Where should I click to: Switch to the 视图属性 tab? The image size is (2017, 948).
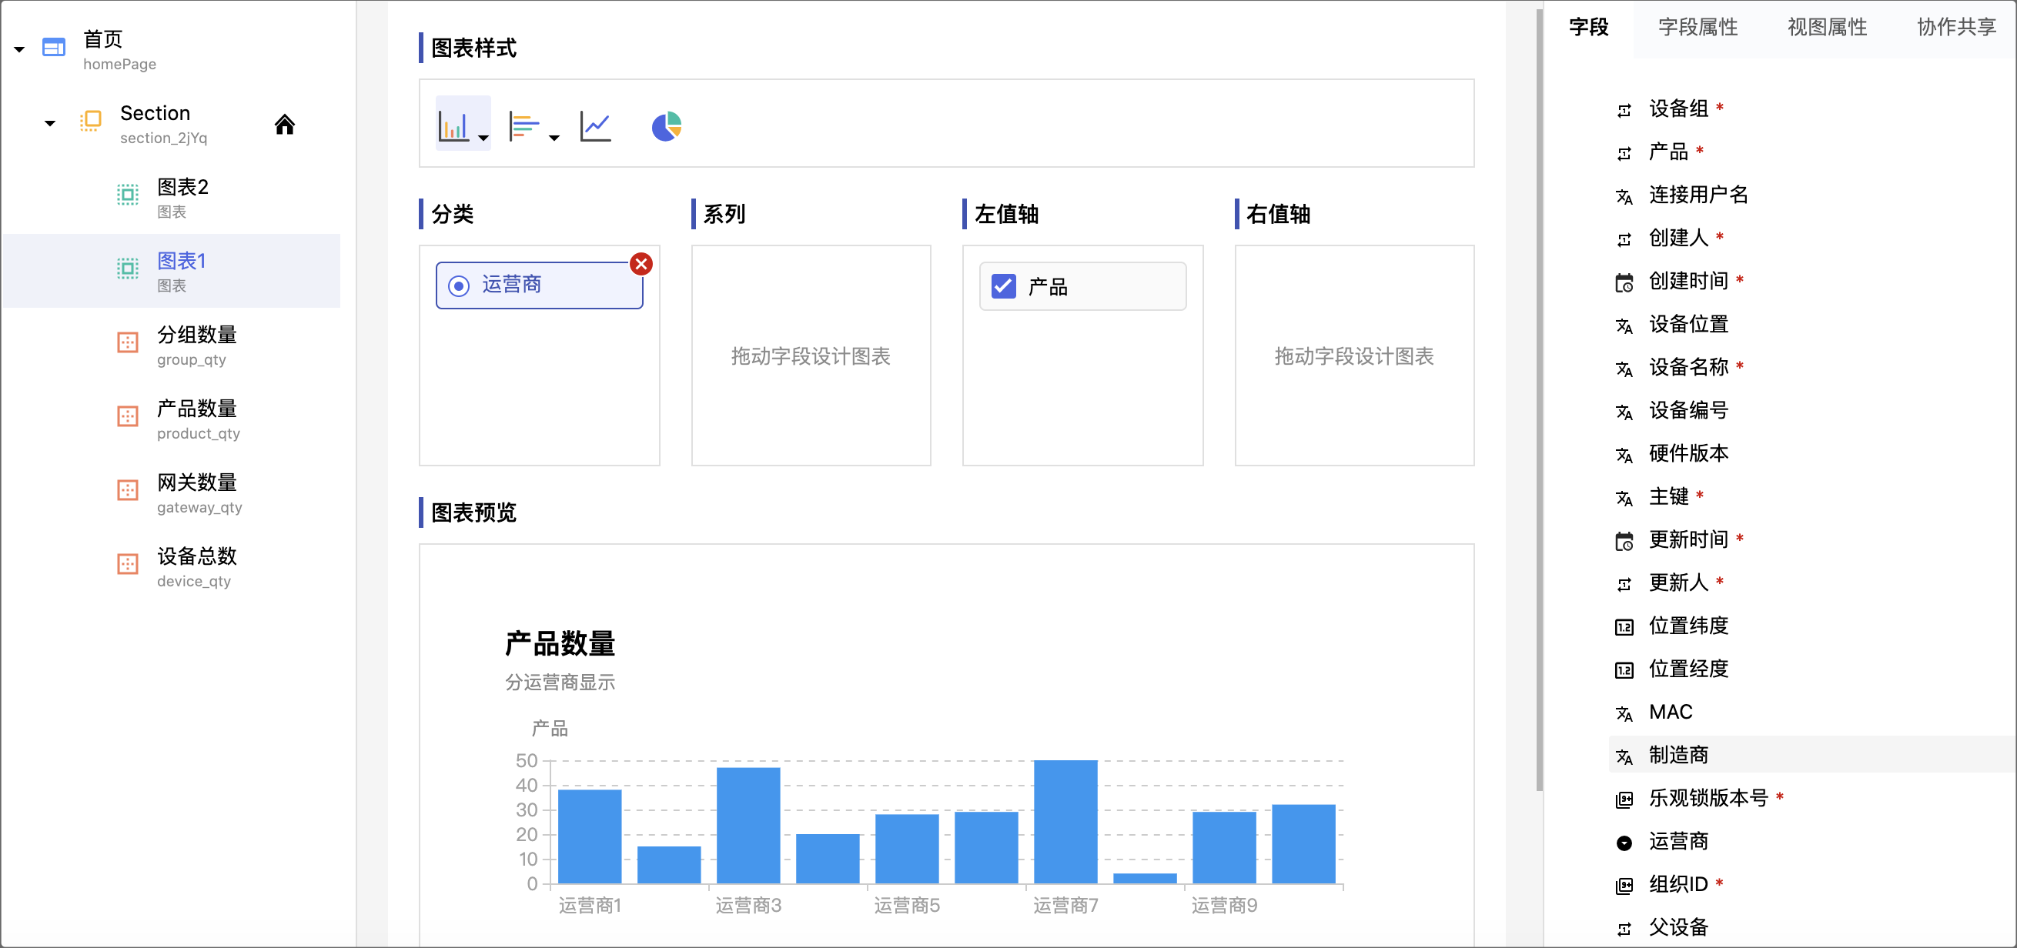pos(1827,28)
